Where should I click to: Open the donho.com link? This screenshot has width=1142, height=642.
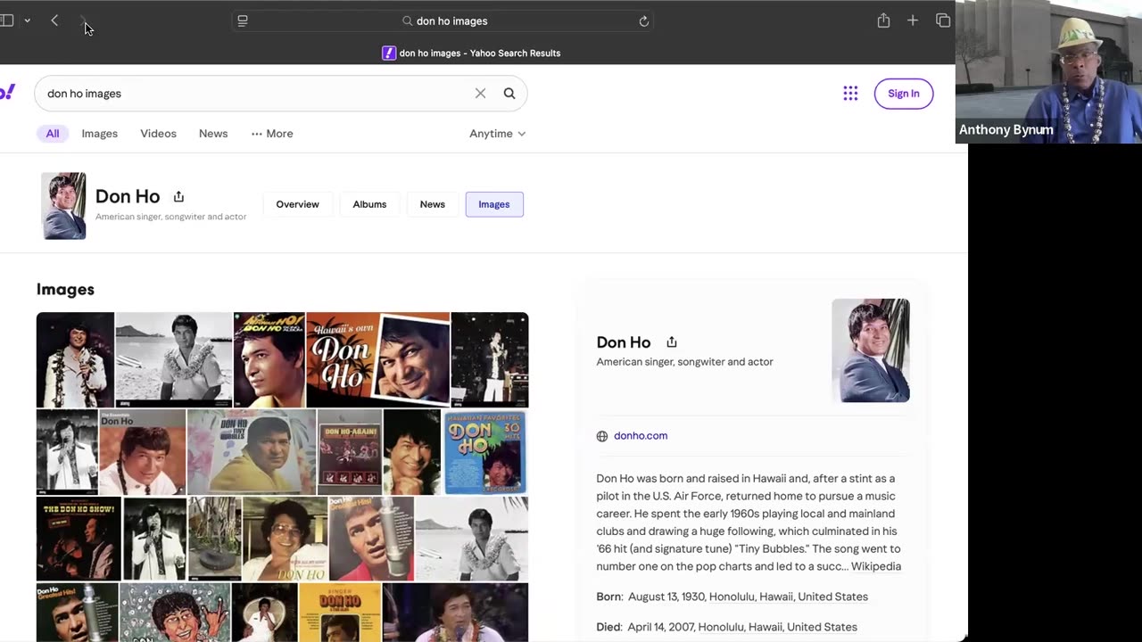coord(640,436)
